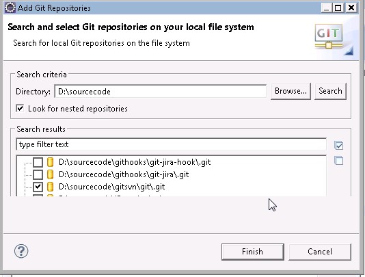Viewport: 365px width, 277px height.
Task: Click the Eclipse icon in title bar
Action: pyautogui.click(x=10, y=8)
